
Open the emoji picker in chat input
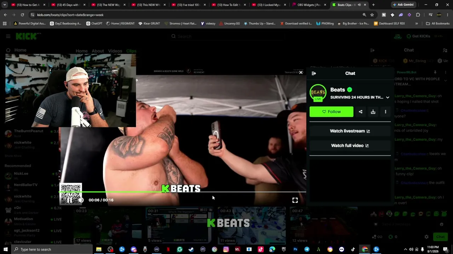point(441,224)
